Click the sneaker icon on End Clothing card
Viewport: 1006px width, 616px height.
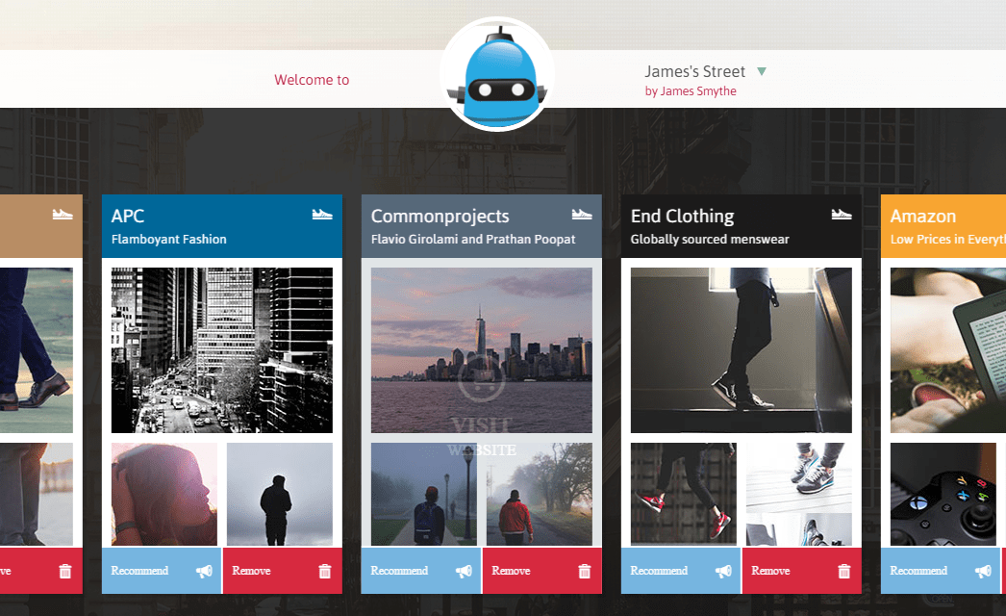[x=842, y=214]
